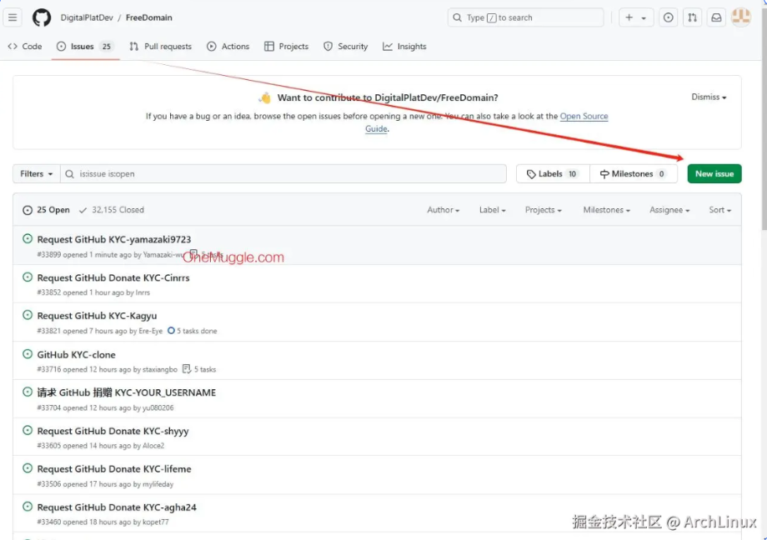Open the Labels 10 button
The width and height of the screenshot is (767, 540).
553,173
